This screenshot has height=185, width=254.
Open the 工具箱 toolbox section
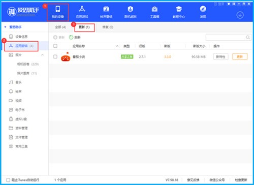[x=154, y=12]
